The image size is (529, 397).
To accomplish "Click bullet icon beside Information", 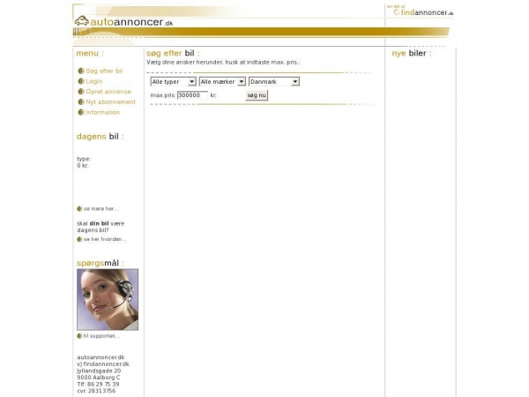I will point(81,112).
